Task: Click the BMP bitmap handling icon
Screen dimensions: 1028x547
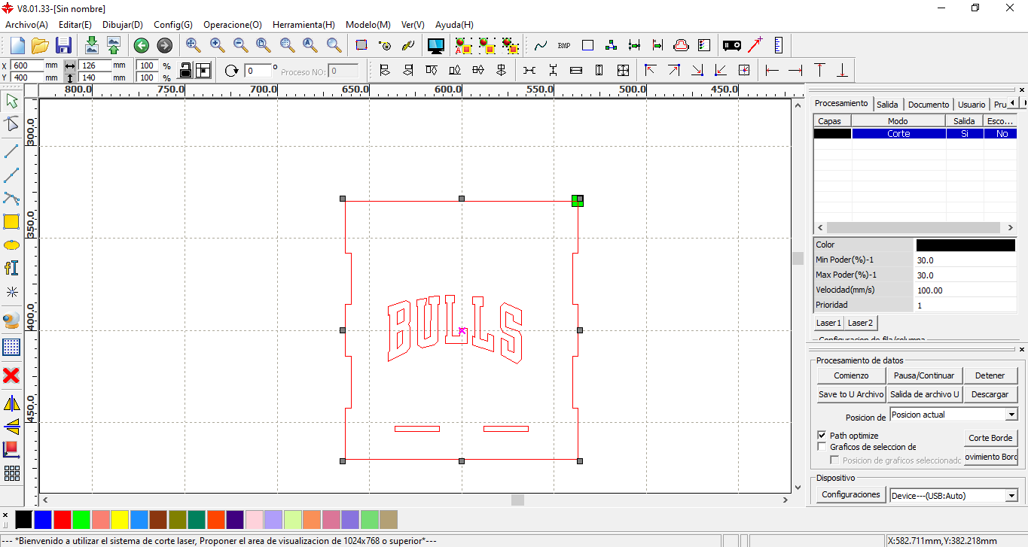Action: coord(564,45)
